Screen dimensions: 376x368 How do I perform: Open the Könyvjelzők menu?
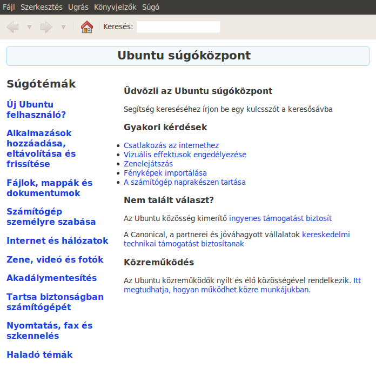tap(115, 7)
